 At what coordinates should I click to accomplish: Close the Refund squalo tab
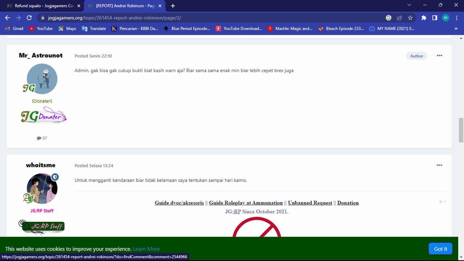tap(79, 6)
